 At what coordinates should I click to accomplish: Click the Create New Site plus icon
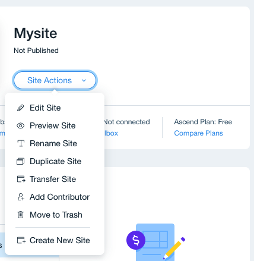click(x=21, y=240)
